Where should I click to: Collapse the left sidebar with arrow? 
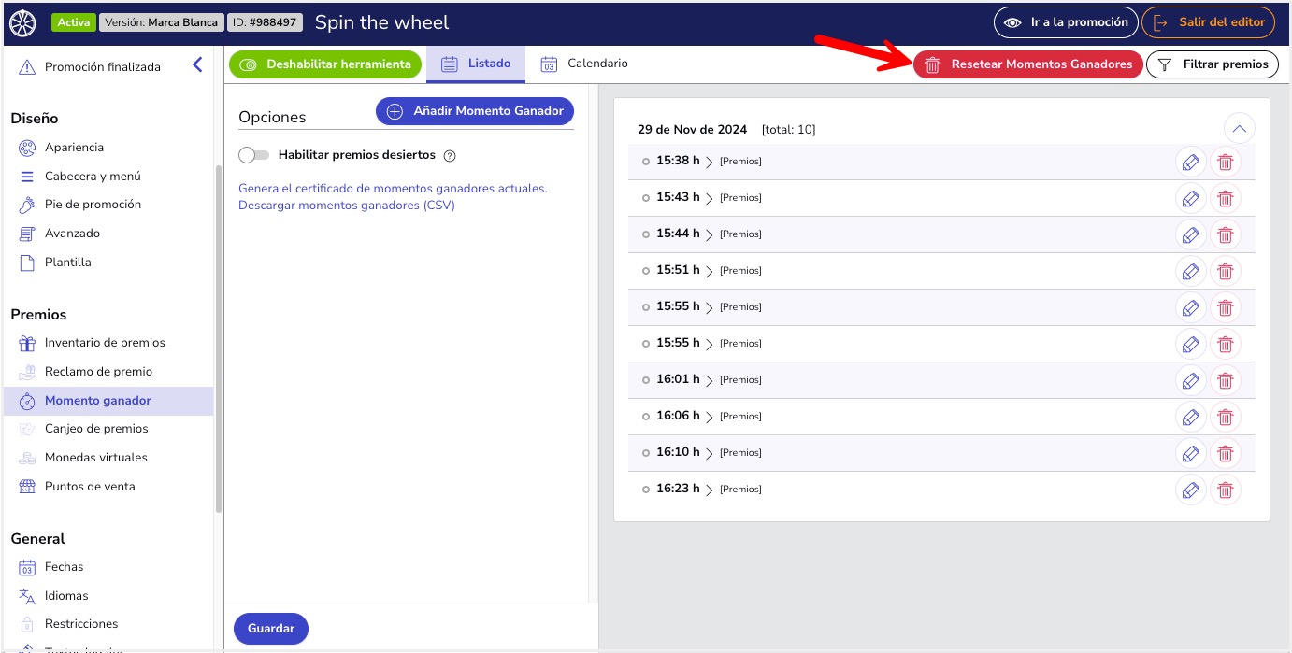click(x=197, y=65)
